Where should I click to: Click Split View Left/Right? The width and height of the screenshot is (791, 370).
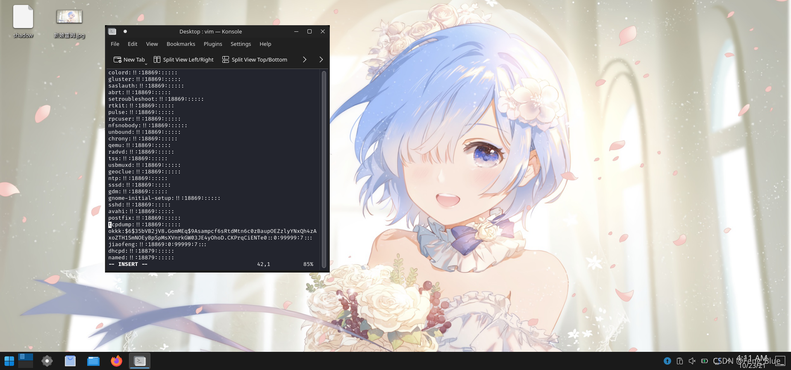click(x=183, y=59)
